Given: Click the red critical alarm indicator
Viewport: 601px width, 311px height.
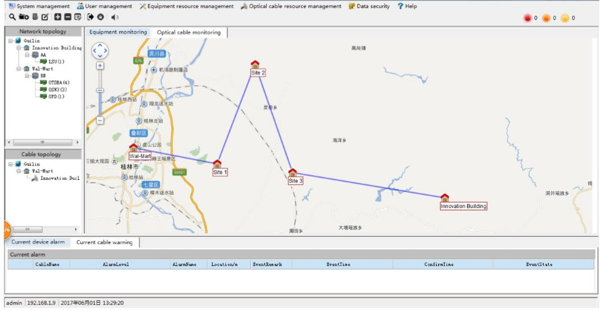Looking at the screenshot, I should 528,19.
